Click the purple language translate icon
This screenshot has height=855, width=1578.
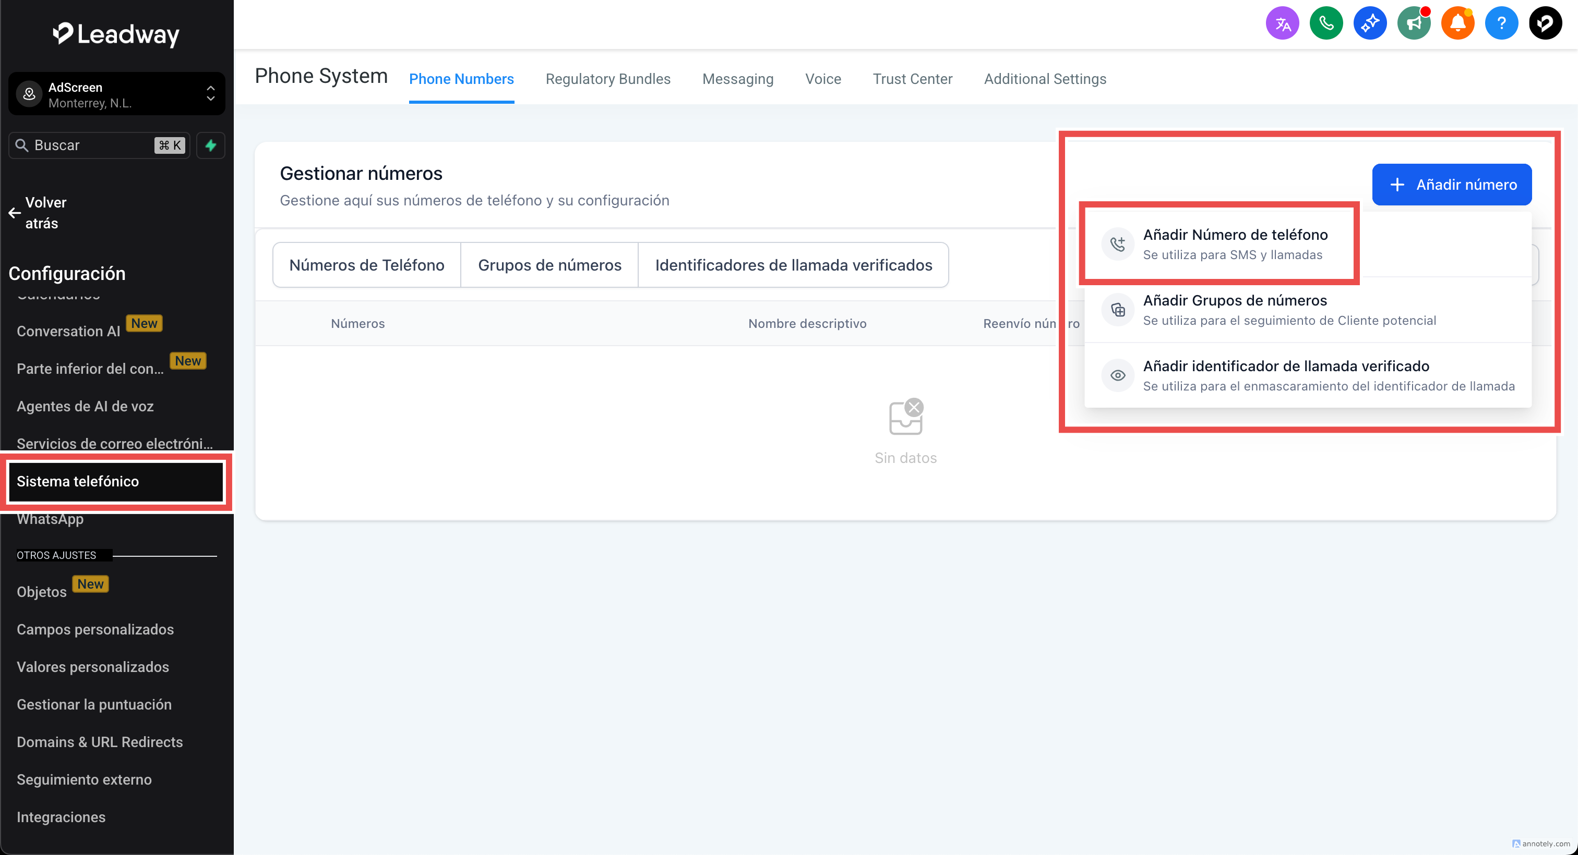coord(1282,23)
